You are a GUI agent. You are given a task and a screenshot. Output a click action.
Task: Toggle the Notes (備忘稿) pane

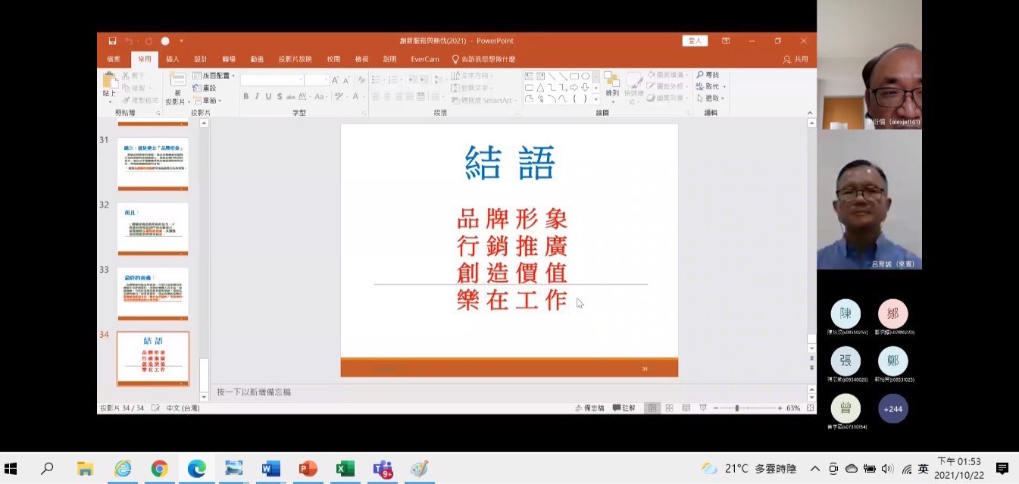click(x=589, y=408)
